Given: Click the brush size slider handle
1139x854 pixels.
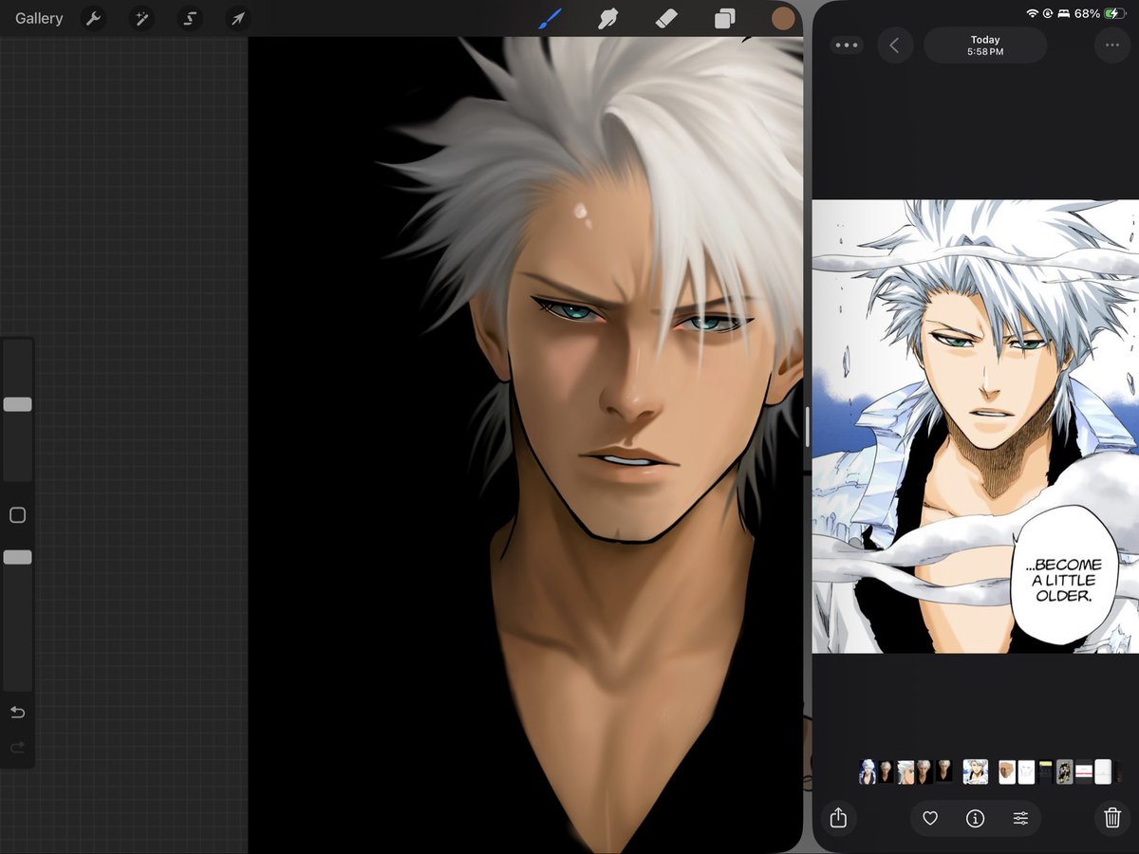Looking at the screenshot, I should tap(17, 404).
